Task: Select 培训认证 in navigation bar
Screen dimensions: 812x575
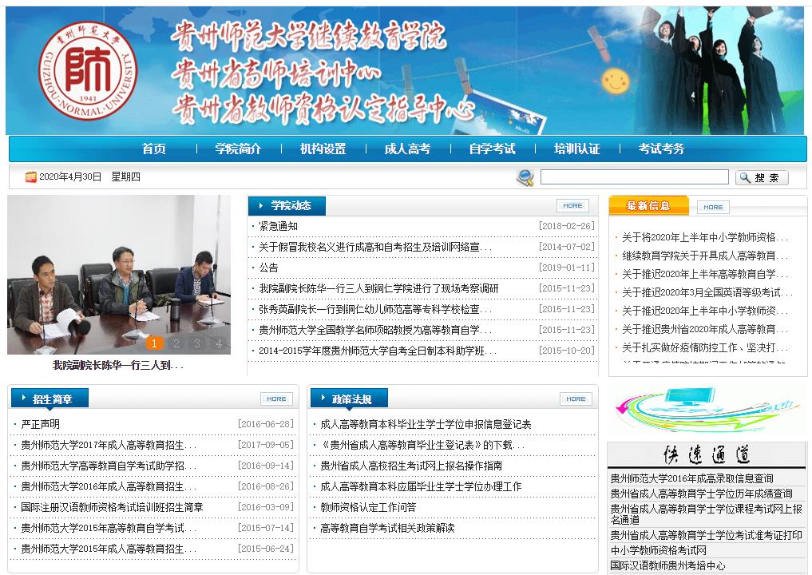Action: [x=576, y=149]
